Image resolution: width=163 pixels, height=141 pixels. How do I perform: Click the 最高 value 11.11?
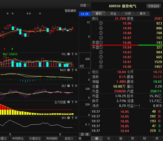pyautogui.click(x=157, y=77)
